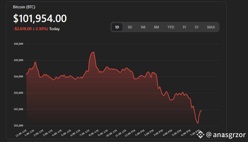Click the 6:00 PM time label
Viewport: 248px width, 142px height.
(186, 133)
